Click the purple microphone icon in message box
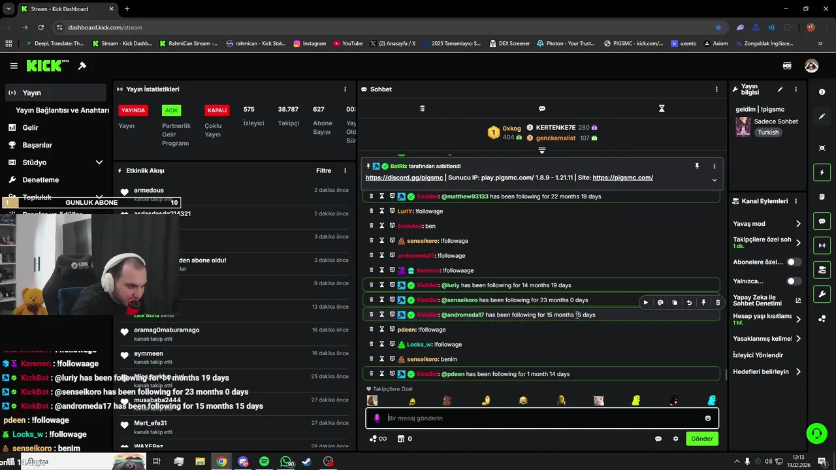Viewport: 836px width, 470px height. coord(377,418)
